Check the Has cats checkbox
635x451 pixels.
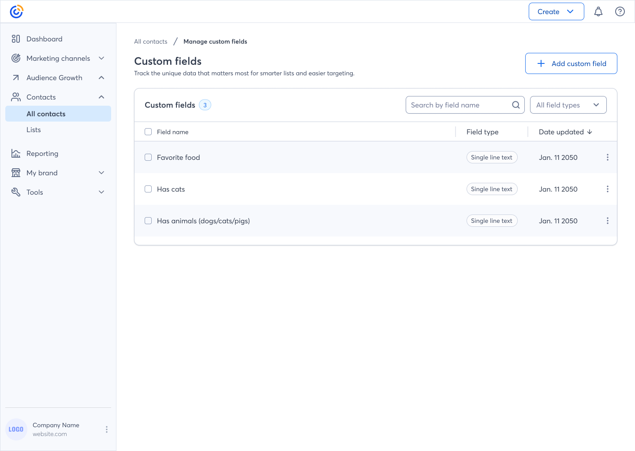point(148,189)
